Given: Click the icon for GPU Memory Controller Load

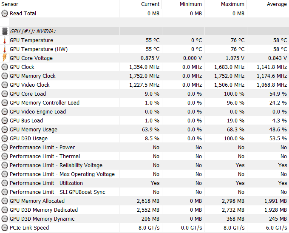Looking at the screenshot, I should [x=5, y=102].
